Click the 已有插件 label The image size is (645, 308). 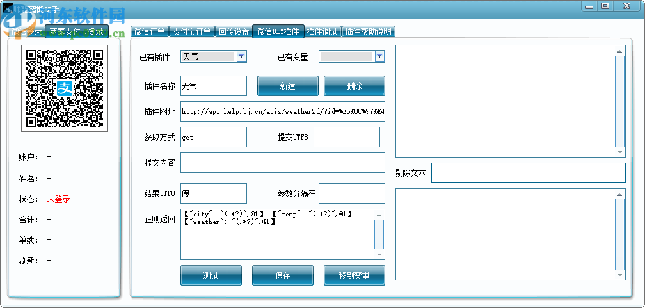click(x=155, y=57)
